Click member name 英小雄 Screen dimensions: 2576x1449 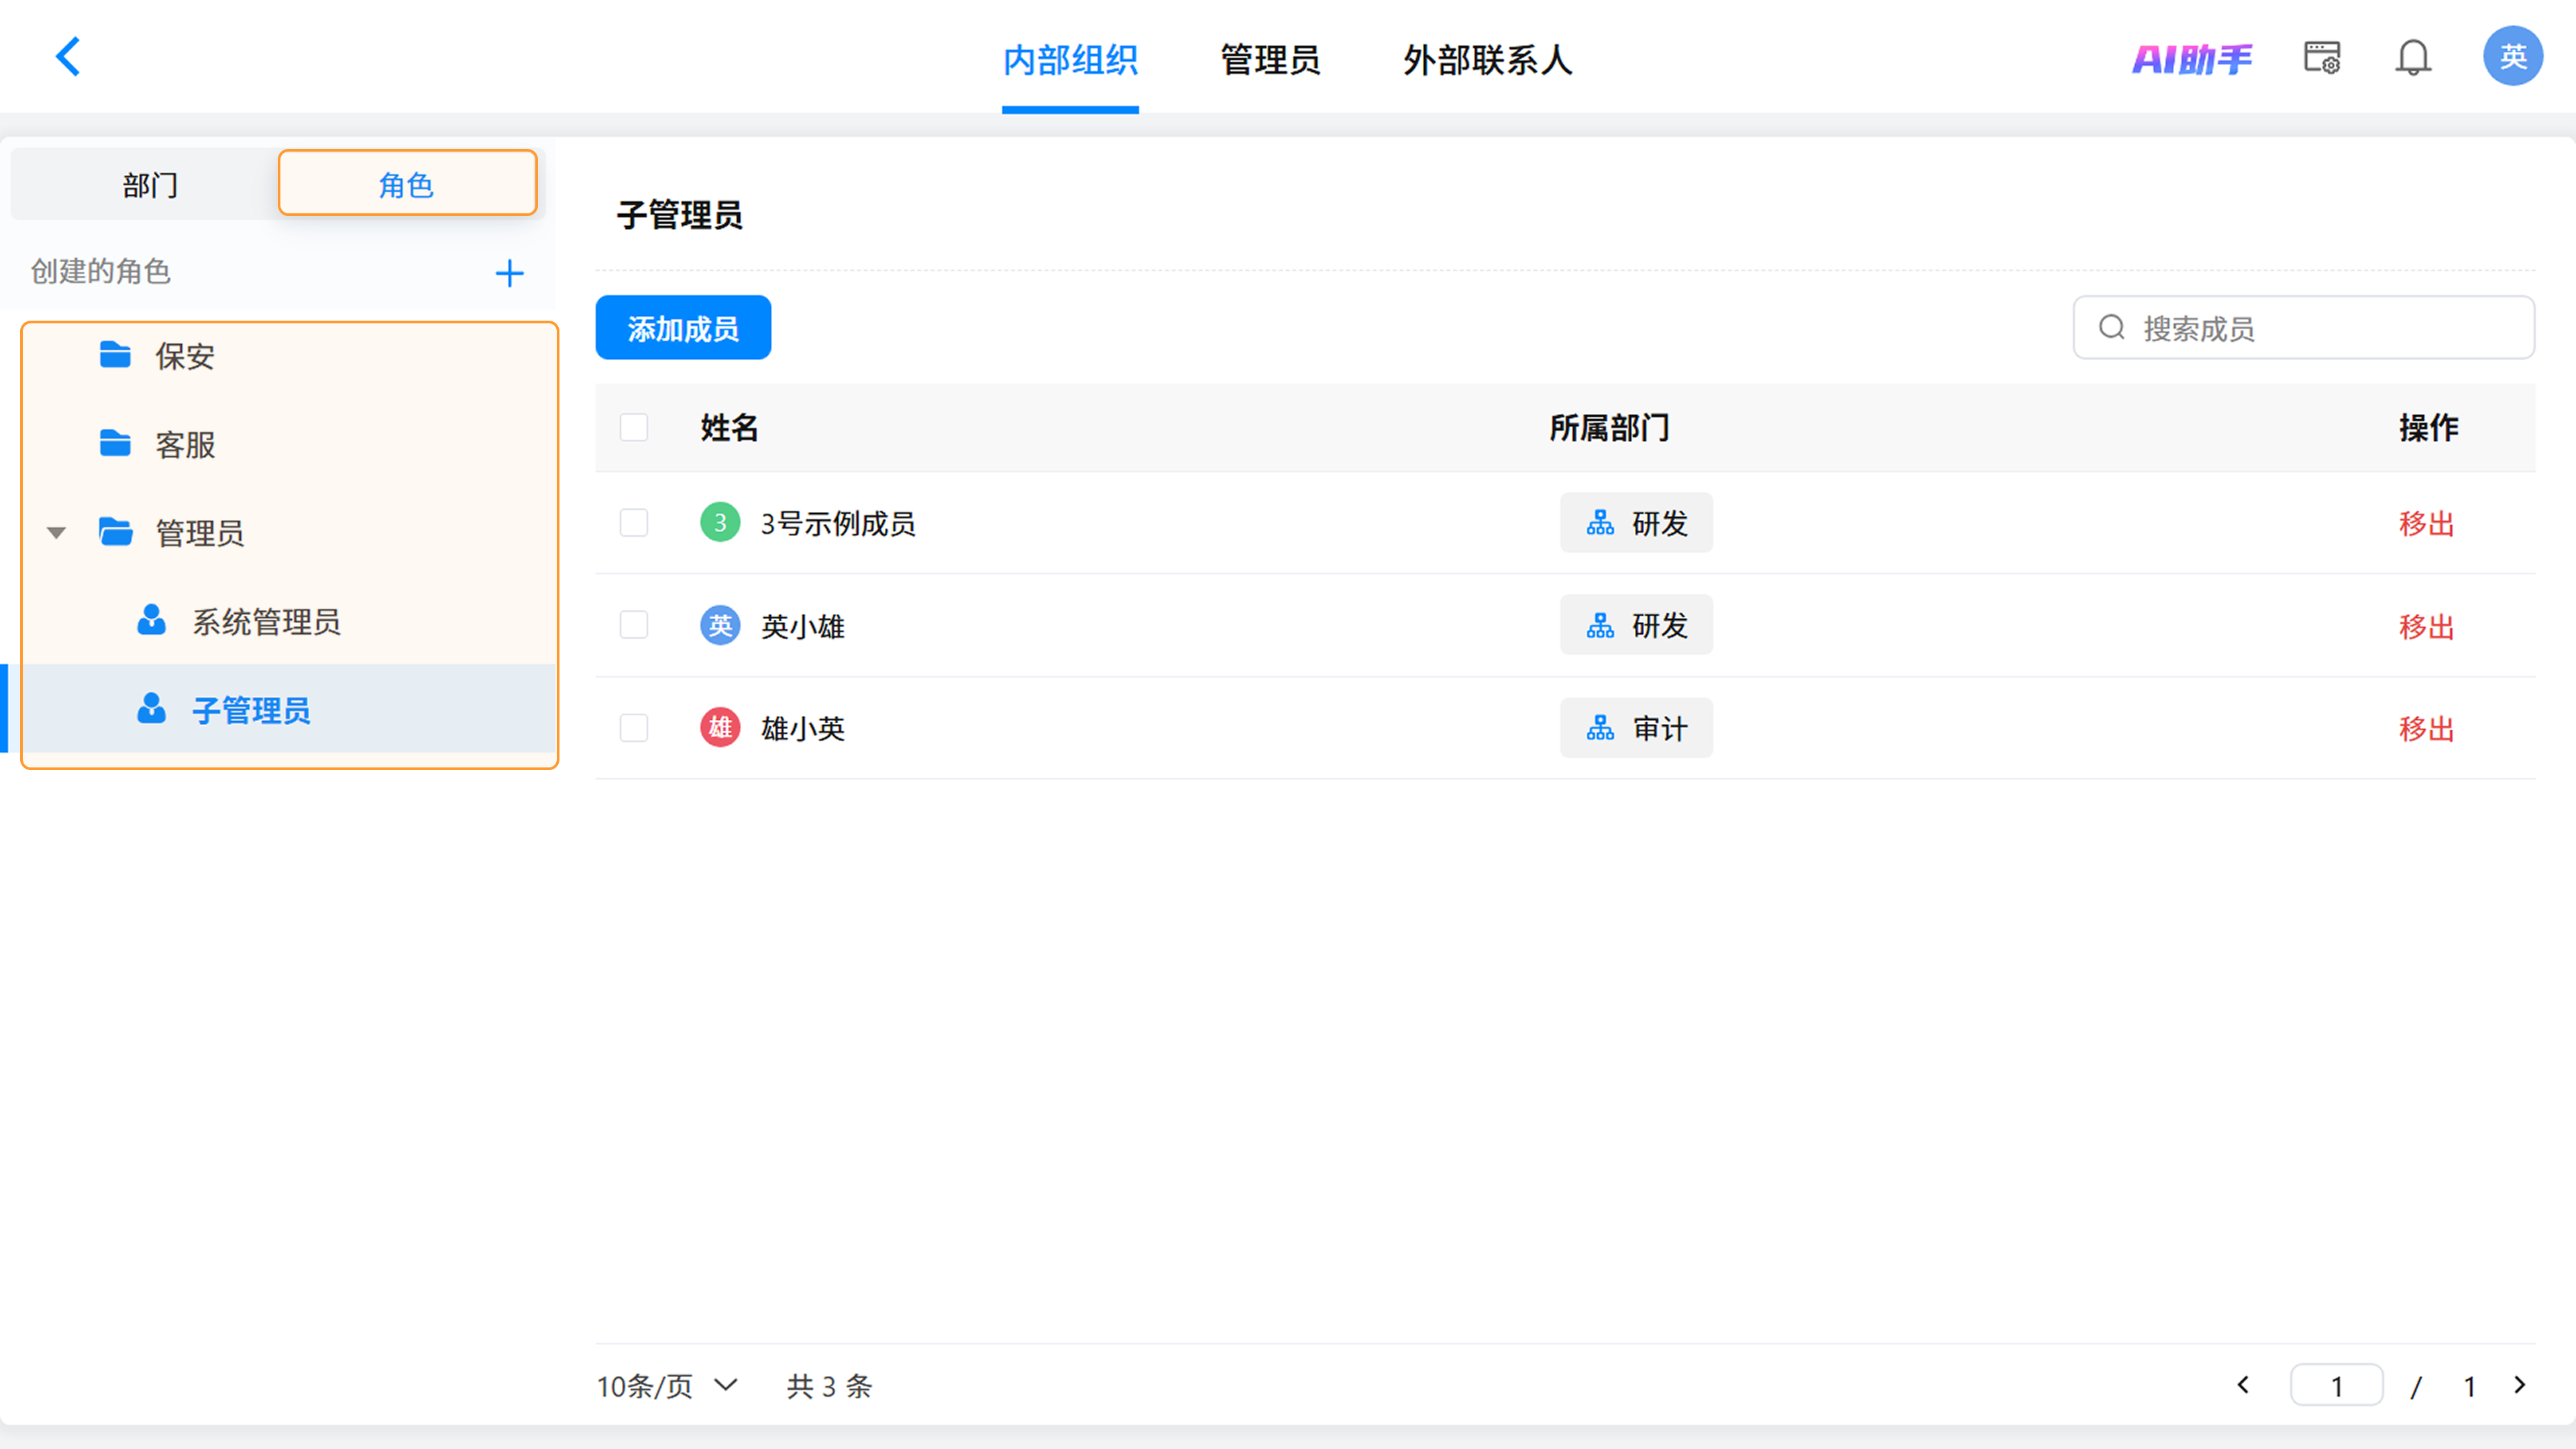pos(803,626)
